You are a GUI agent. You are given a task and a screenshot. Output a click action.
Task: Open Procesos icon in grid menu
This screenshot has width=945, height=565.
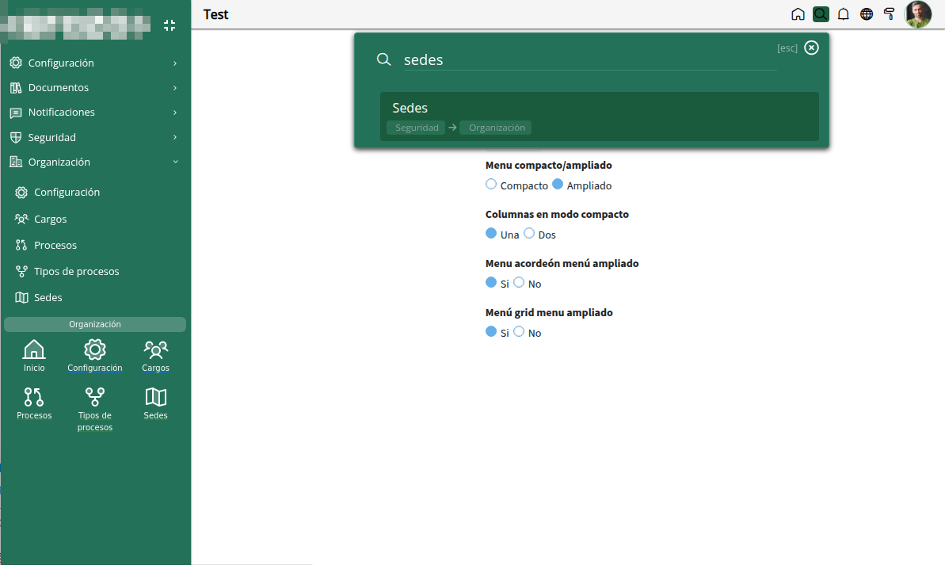pos(34,403)
